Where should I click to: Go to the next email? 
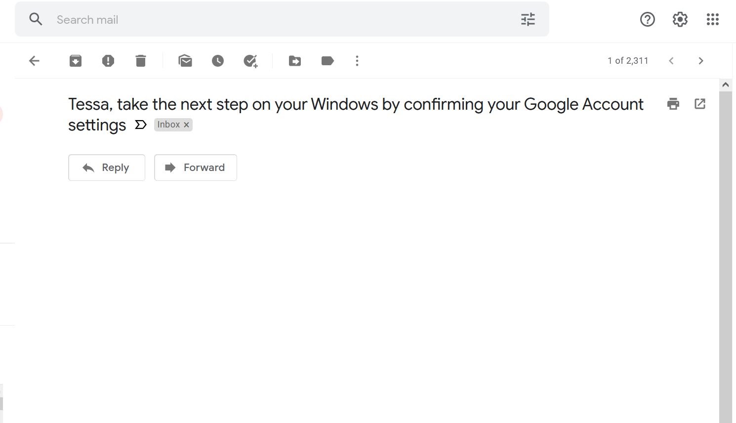[x=700, y=60]
